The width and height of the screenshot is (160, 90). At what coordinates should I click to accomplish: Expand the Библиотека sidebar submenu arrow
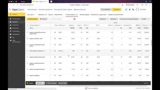[23, 28]
